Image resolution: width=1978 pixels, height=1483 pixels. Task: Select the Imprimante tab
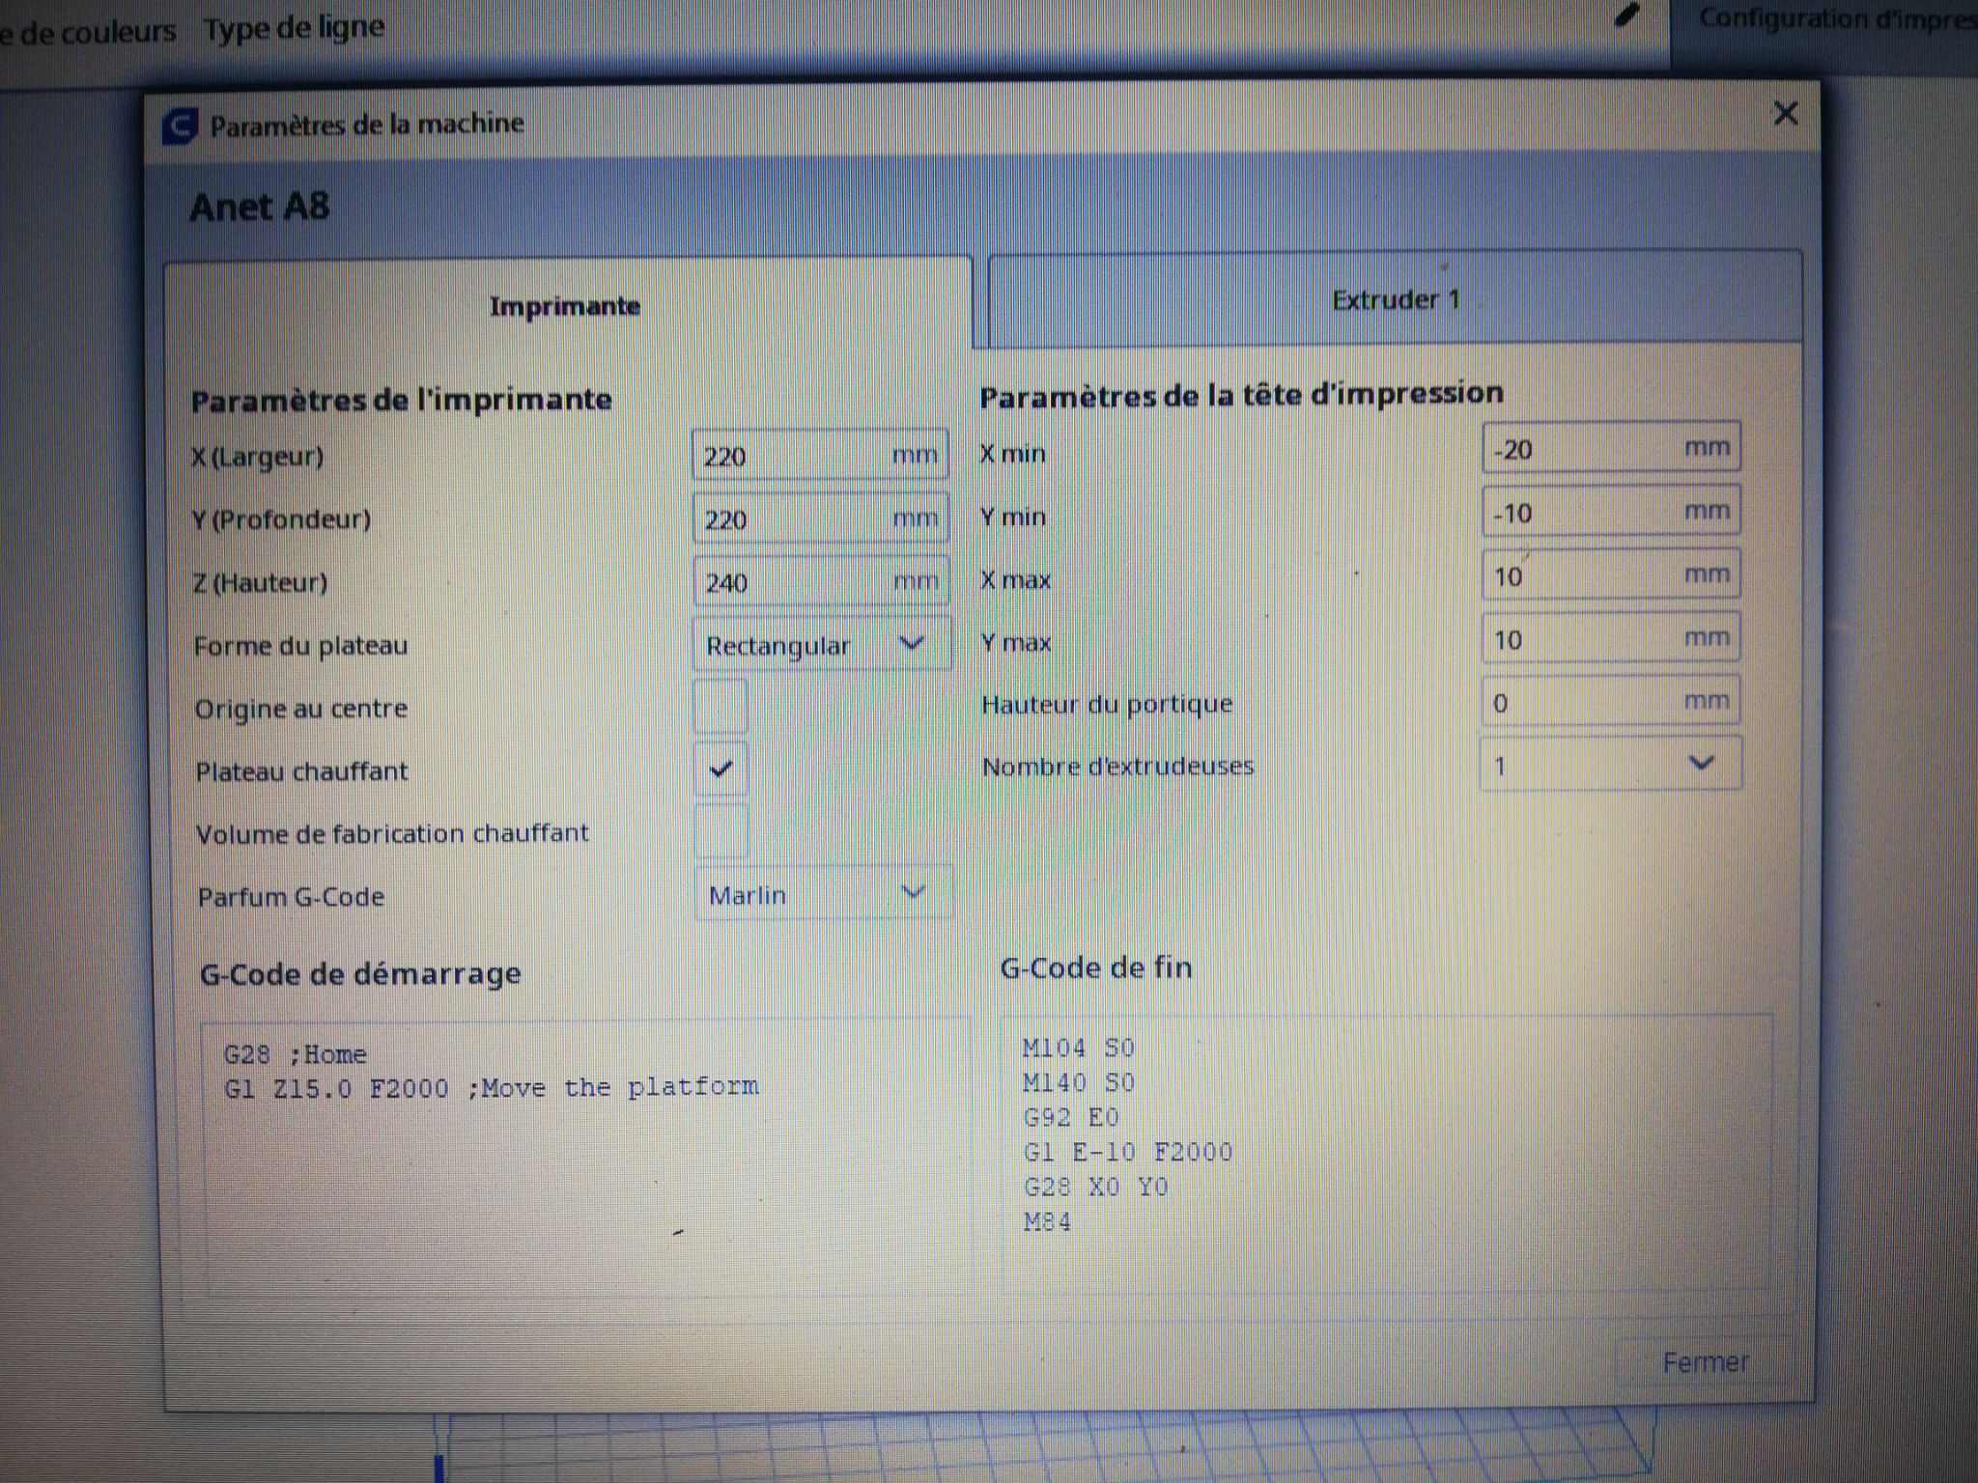point(565,307)
